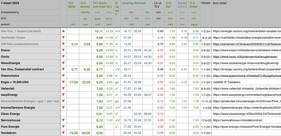Click the checkmark in VanHelder Groen row
This screenshot has width=281, height=136.
[117, 37]
